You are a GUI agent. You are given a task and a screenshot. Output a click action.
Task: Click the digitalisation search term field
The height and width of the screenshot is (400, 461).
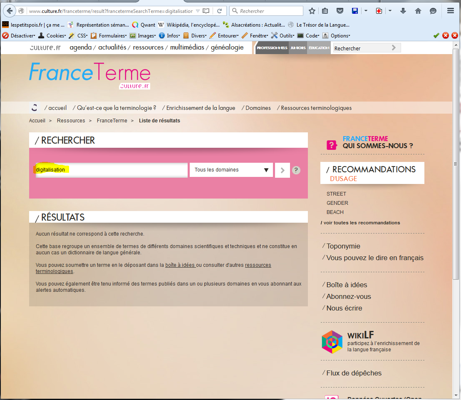coord(112,170)
